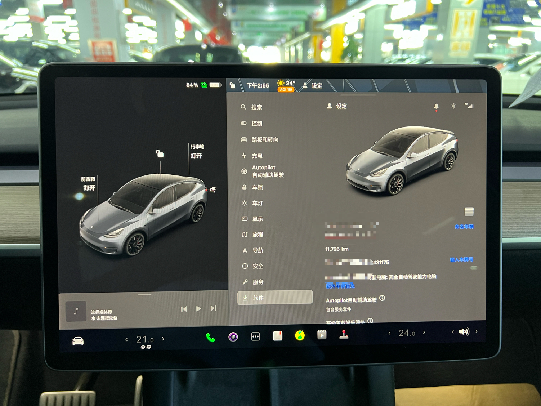Play the media
Image resolution: width=541 pixels, height=406 pixels.
point(198,309)
